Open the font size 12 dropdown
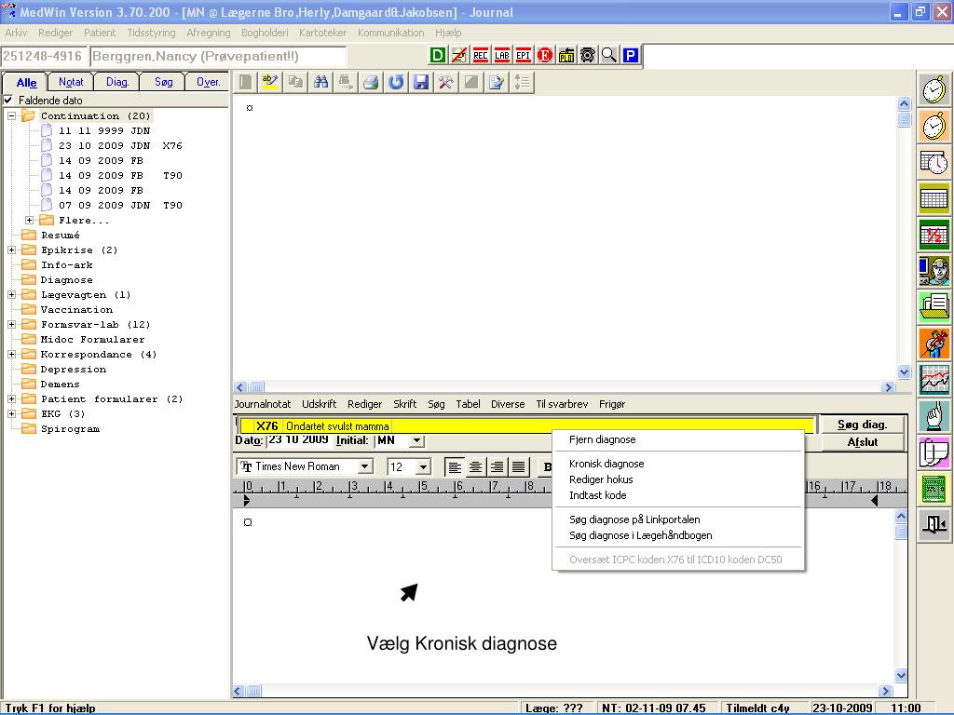Image resolution: width=954 pixels, height=715 pixels. click(x=423, y=467)
